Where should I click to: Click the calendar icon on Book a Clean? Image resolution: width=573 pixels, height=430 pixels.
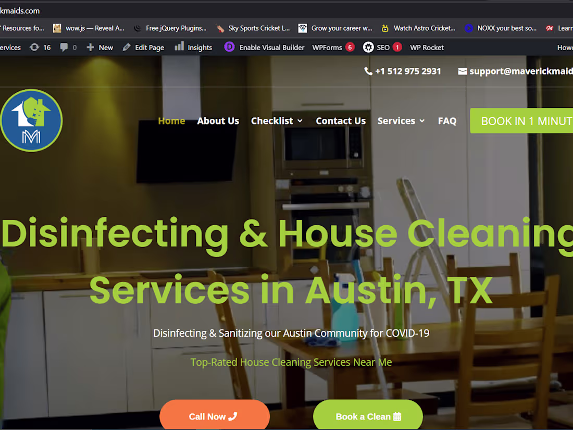[x=397, y=416]
